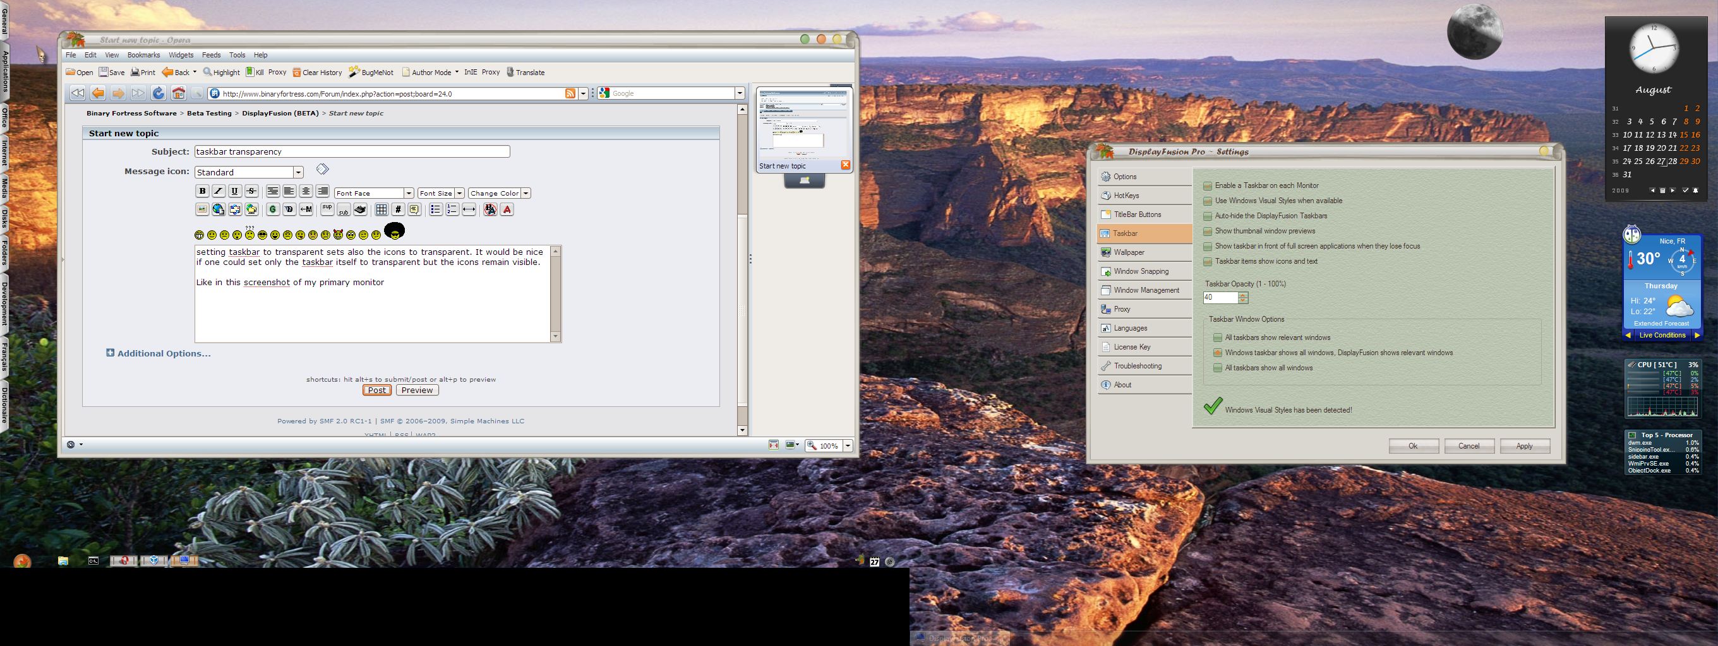The width and height of the screenshot is (1718, 646).
Task: Insert an unordered bullet list
Action: 436,210
